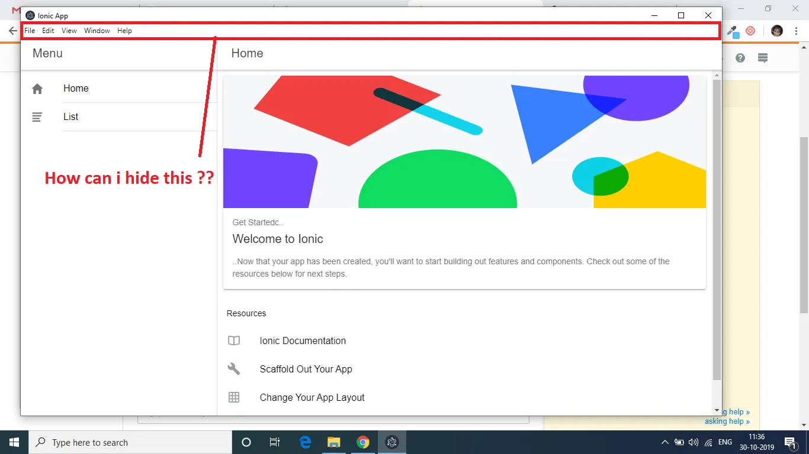Open the Action Center notification icon
The image size is (809, 454).
790,442
